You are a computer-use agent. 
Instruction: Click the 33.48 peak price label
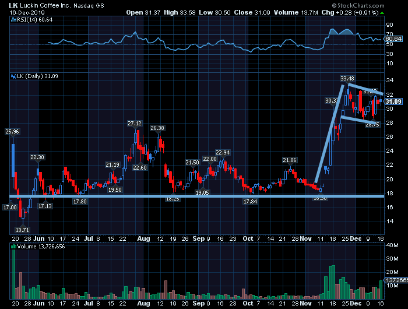pos(347,78)
